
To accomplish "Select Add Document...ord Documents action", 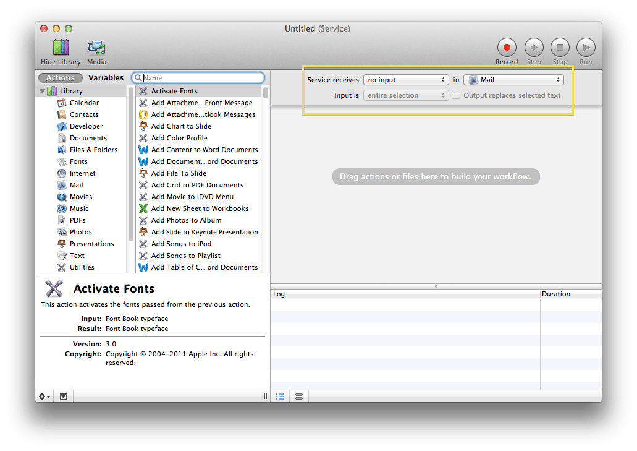I will [x=199, y=162].
